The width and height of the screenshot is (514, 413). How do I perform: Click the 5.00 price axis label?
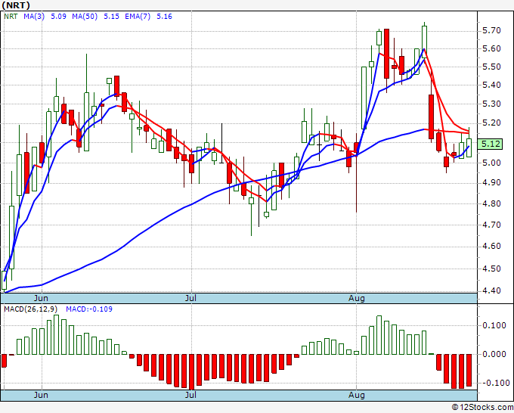pyautogui.click(x=491, y=163)
